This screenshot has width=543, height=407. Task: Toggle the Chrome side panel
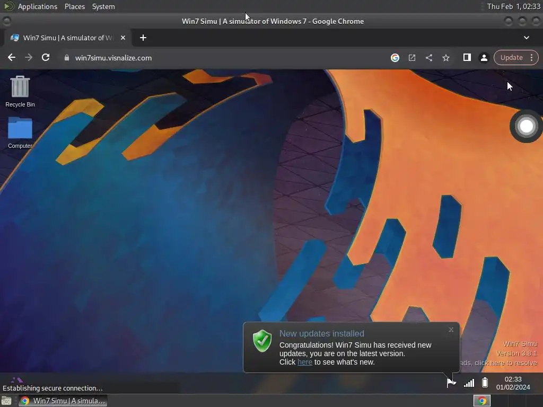(467, 57)
